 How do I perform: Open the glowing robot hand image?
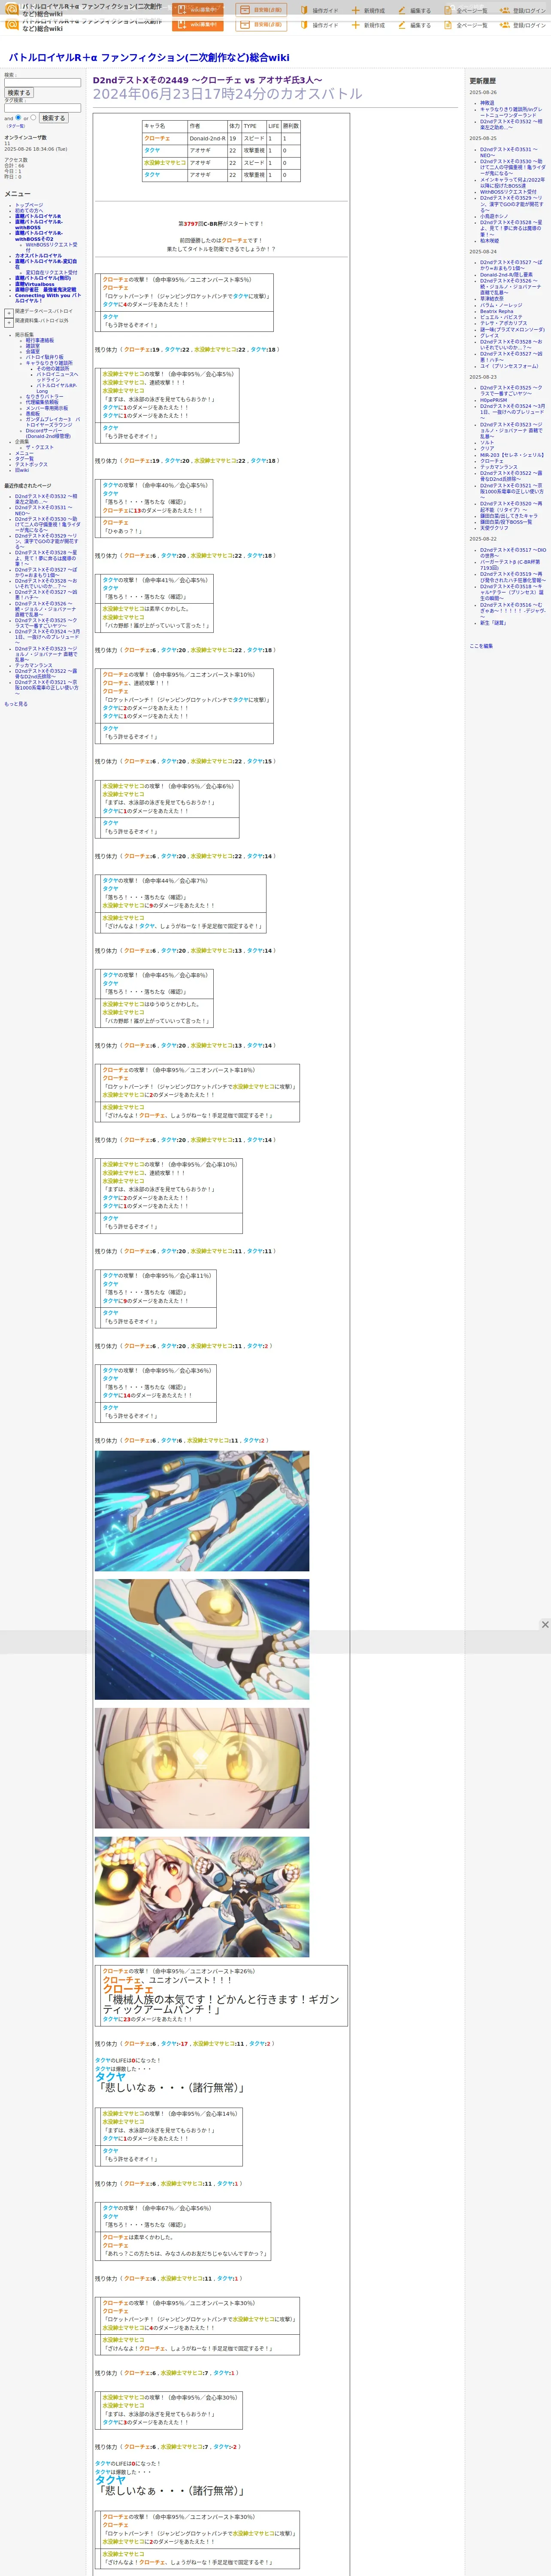tap(202, 1639)
